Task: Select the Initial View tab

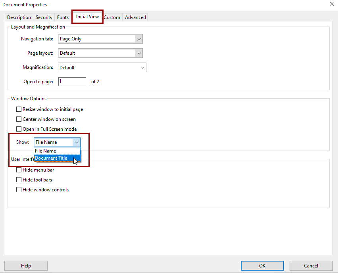Action: (x=87, y=17)
